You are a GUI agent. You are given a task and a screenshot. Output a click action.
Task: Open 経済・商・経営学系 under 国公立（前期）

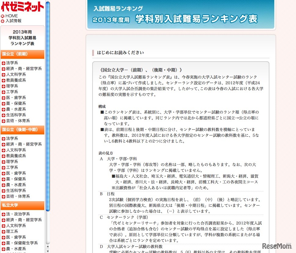(x=24, y=69)
